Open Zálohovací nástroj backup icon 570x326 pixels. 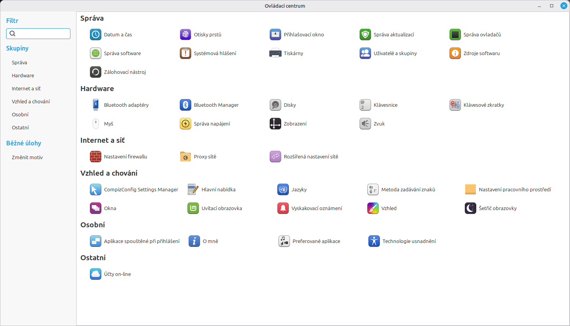pos(95,72)
